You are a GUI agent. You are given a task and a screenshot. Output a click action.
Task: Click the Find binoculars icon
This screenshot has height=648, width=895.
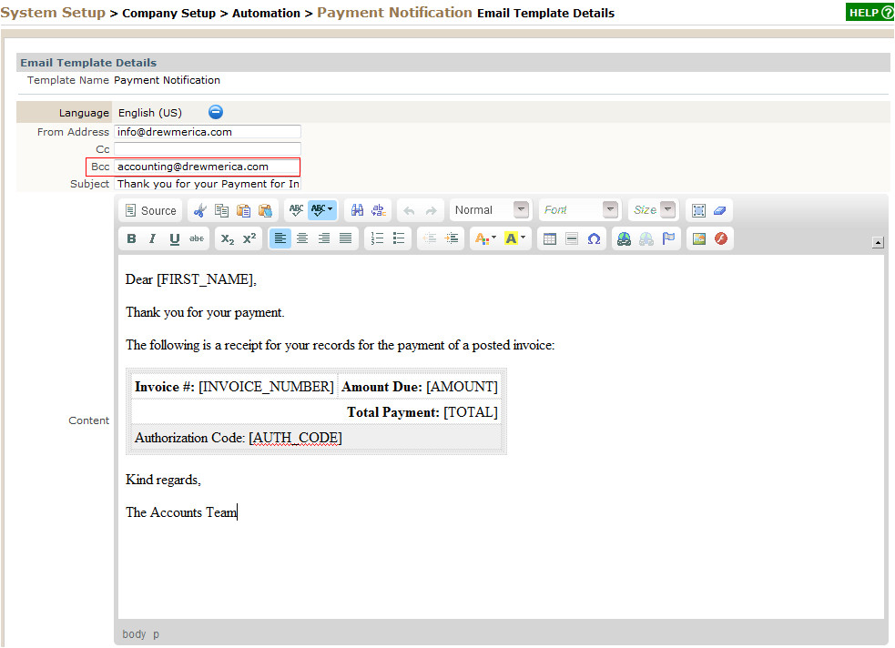click(358, 210)
